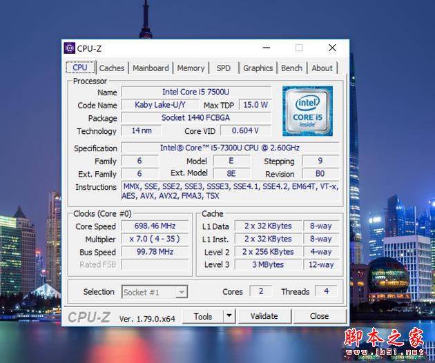Click the Ext. Family value field
Screen dimensions: 435x363
[x=139, y=174]
